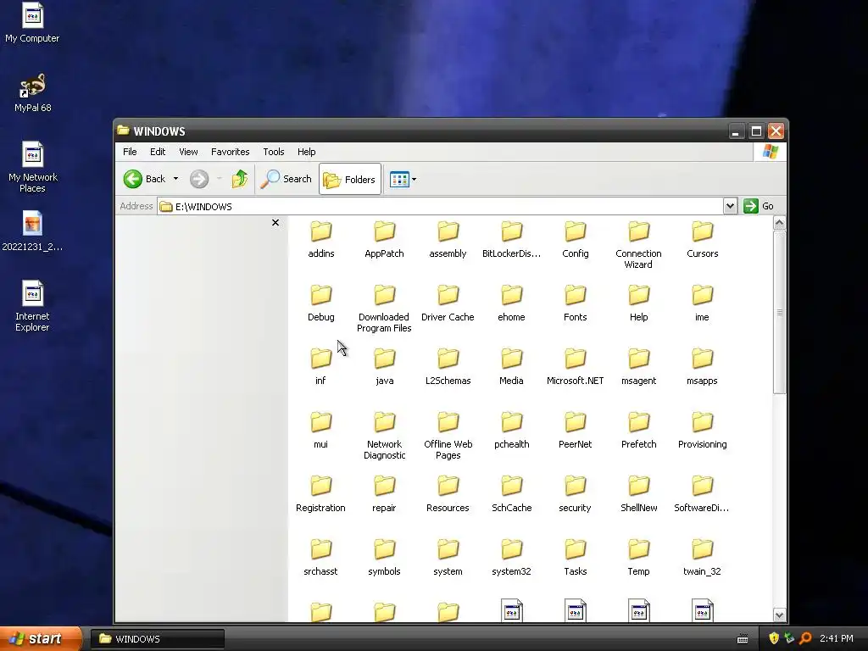Select the Debug folder

[321, 303]
